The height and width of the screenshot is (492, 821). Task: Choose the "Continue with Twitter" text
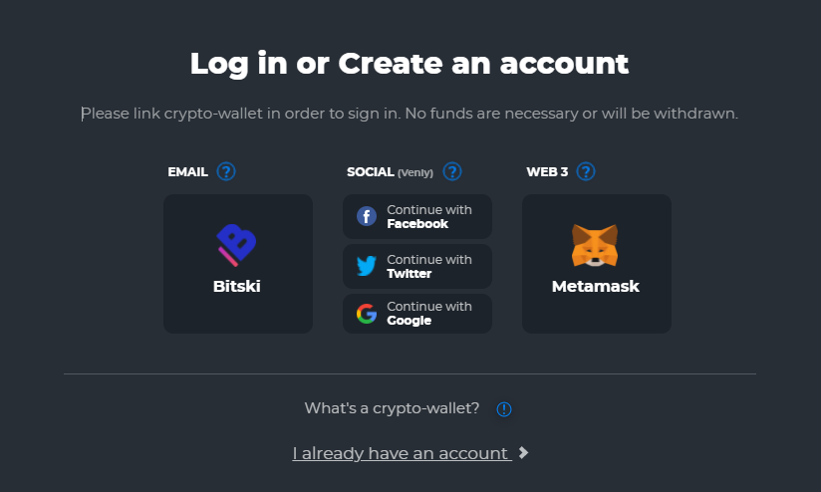pos(429,266)
